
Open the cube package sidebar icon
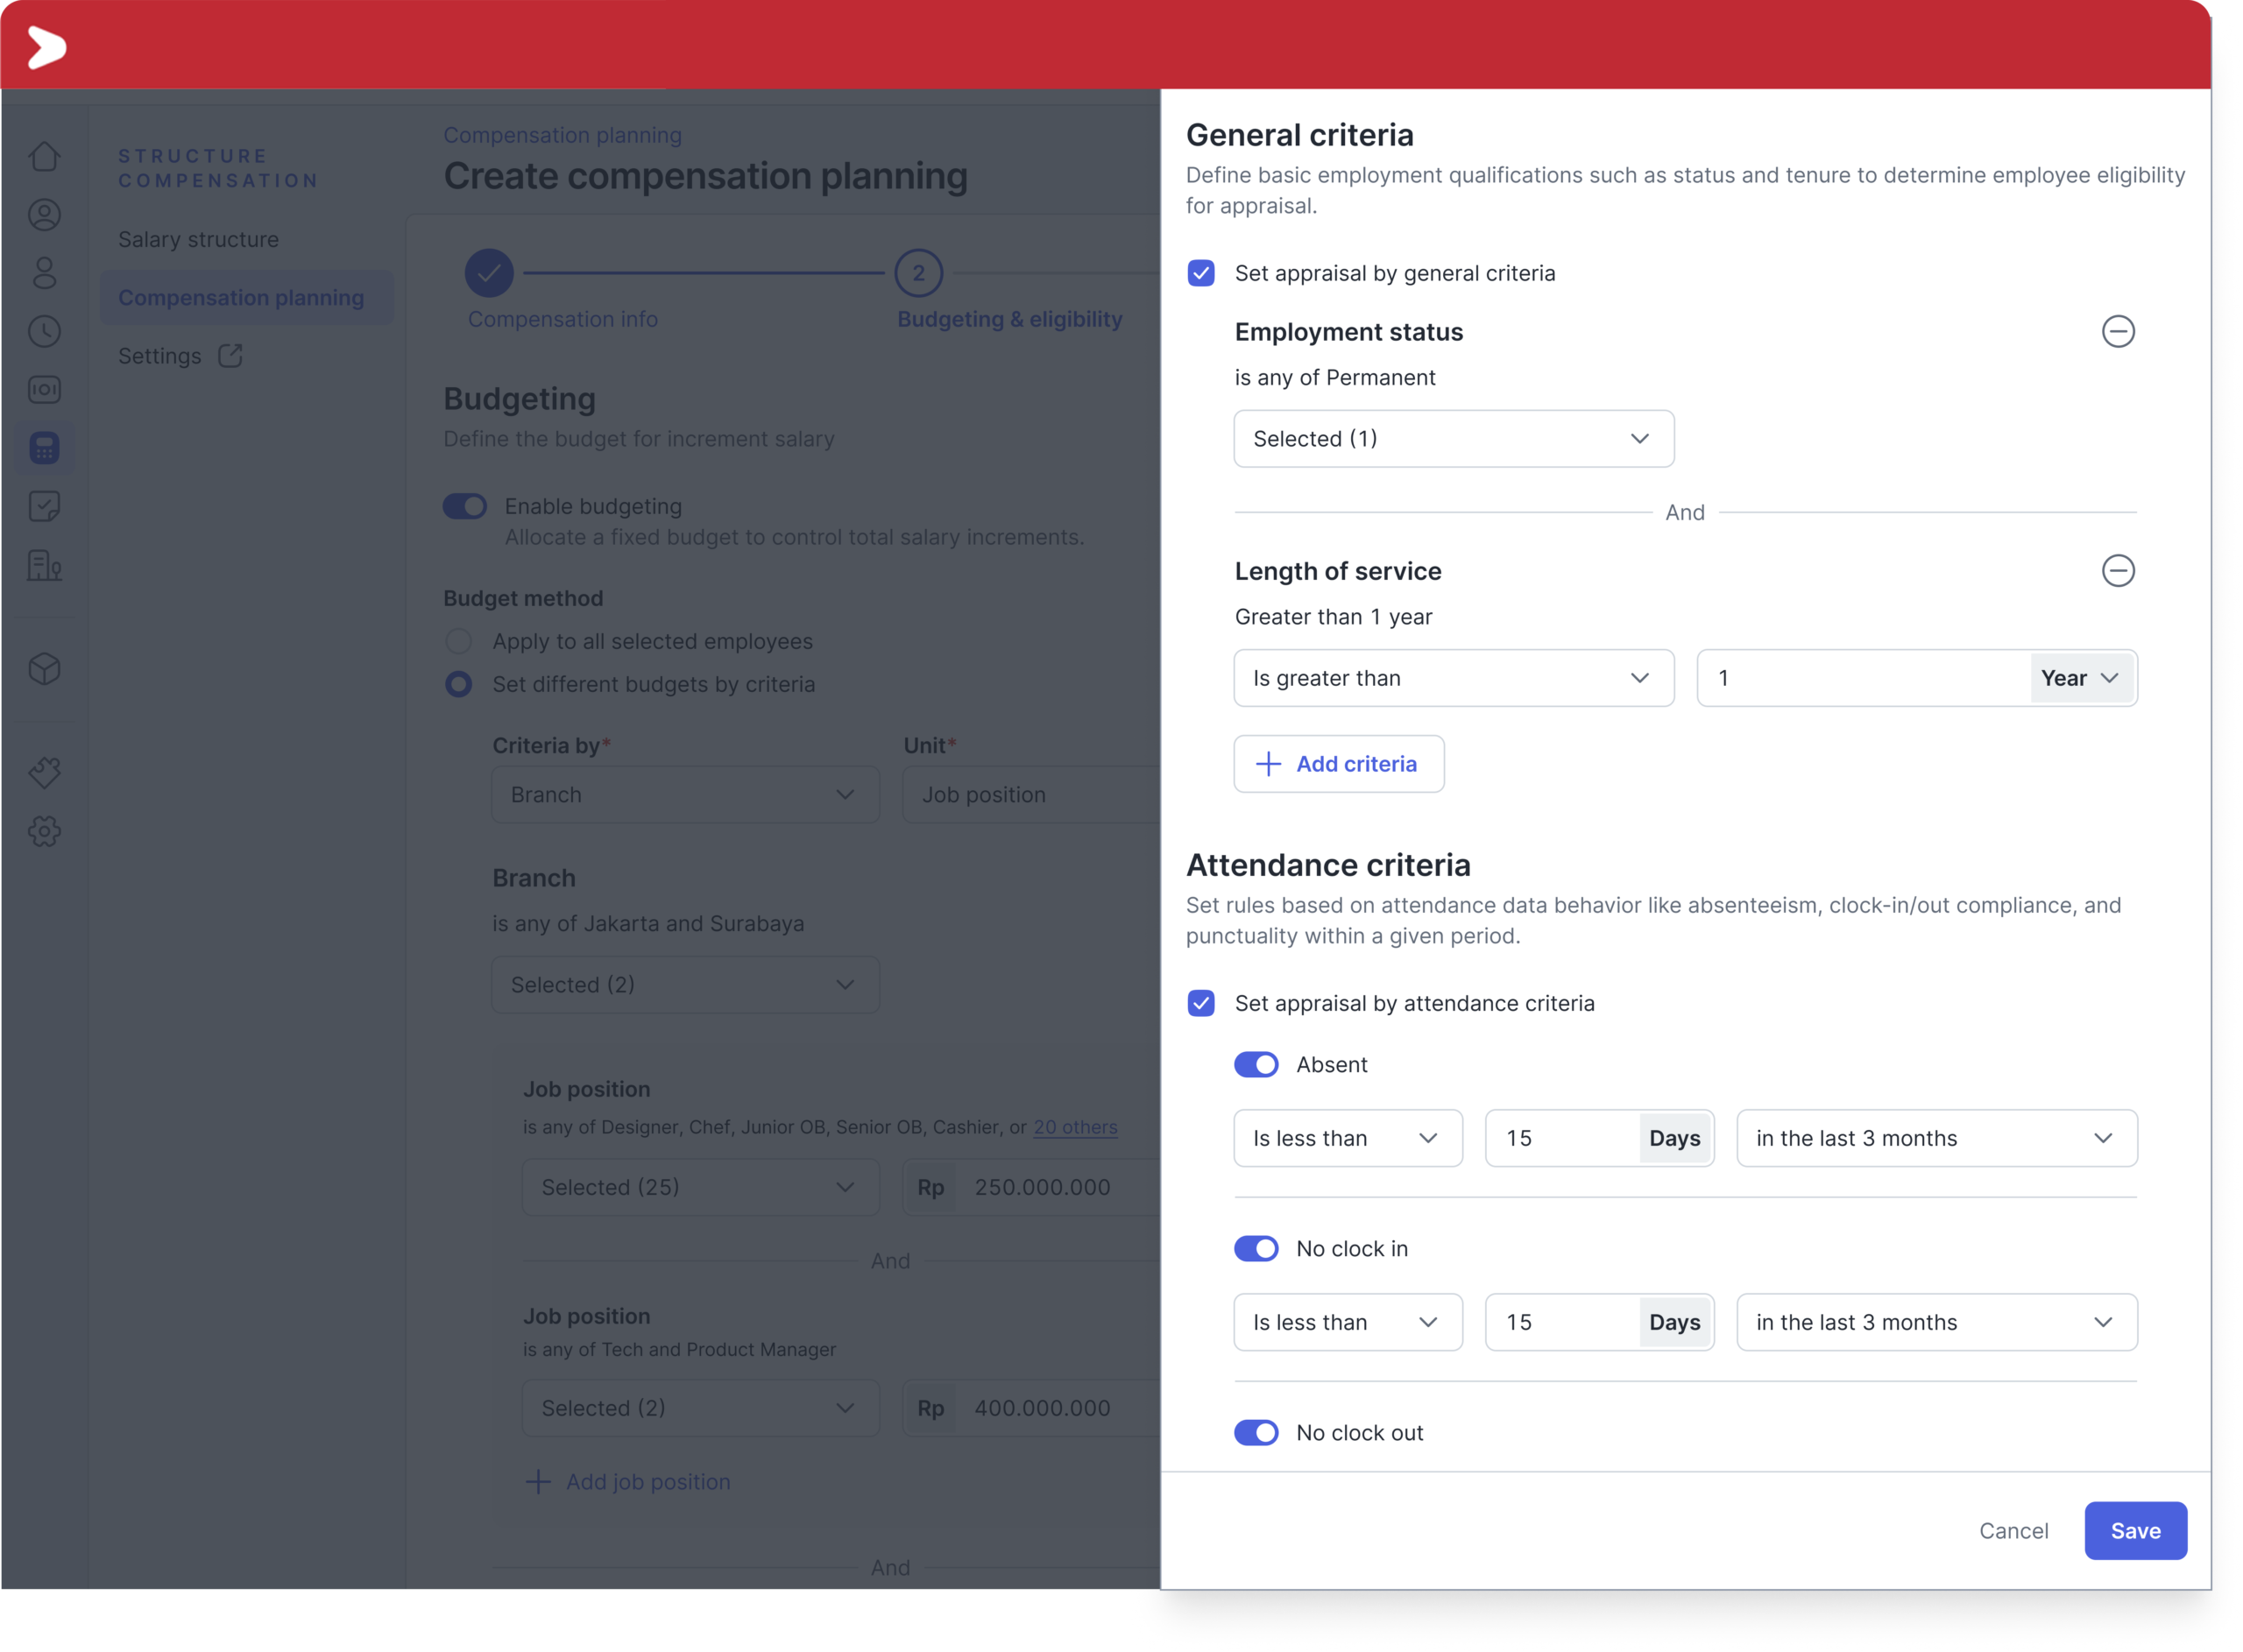44,669
